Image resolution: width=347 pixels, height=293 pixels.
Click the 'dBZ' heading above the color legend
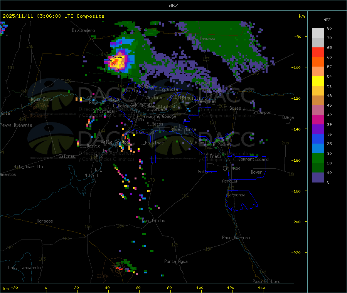pos(327,20)
